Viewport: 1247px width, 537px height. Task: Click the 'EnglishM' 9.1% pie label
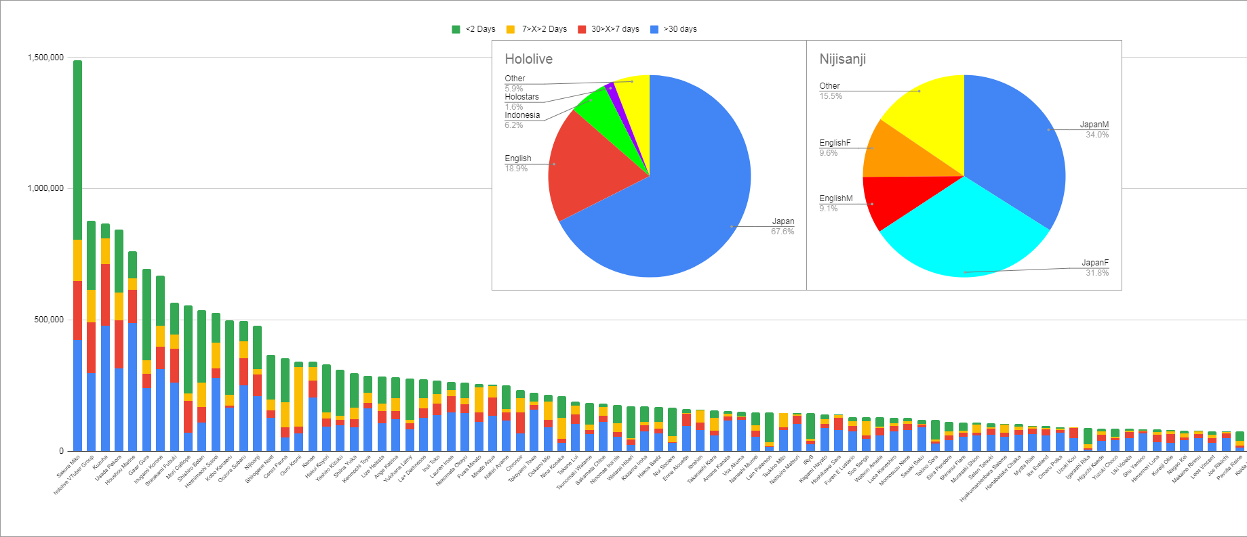click(836, 203)
